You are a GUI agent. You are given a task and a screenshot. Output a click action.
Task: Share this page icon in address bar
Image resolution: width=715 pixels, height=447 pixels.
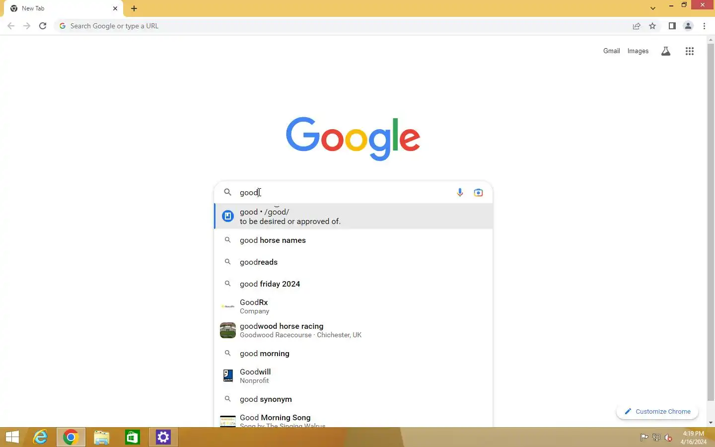pos(637,26)
